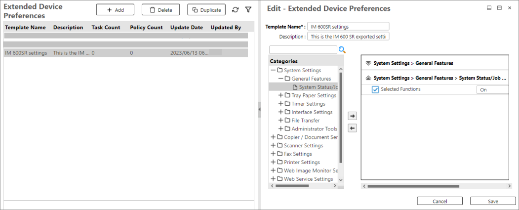Open the filter funnel icon
This screenshot has height=210, width=519.
(248, 10)
